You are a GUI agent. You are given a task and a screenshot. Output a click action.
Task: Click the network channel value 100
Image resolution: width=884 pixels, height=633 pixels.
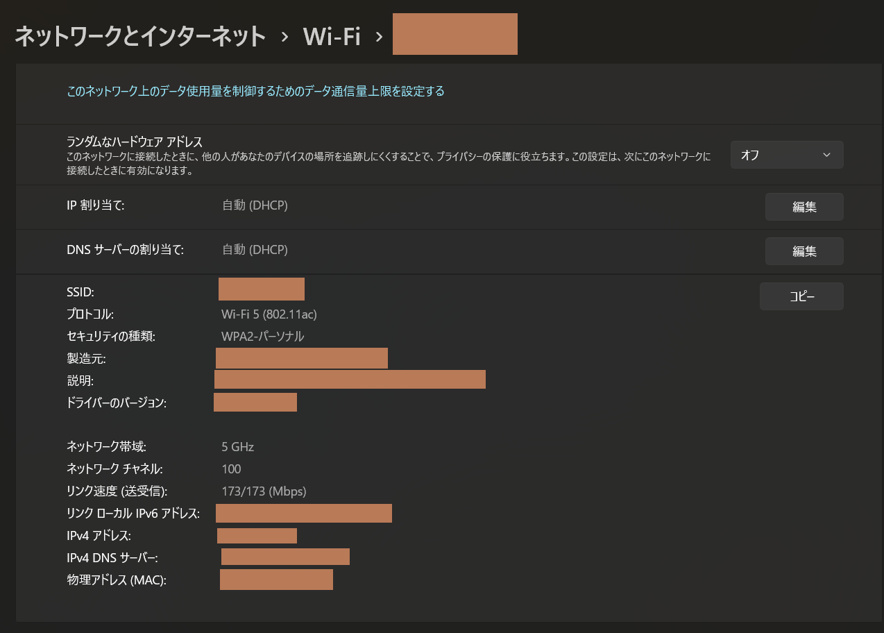[231, 469]
